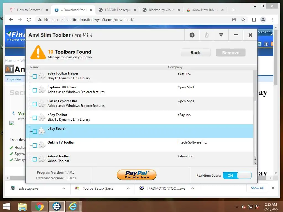Bookmark this page with star icon
283x212 pixels.
point(243,20)
